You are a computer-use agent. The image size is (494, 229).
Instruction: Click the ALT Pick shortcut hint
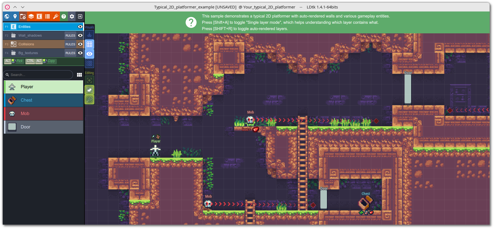[14, 61]
